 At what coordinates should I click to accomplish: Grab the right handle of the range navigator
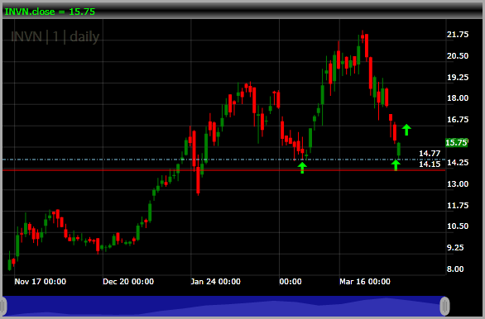coord(444,306)
